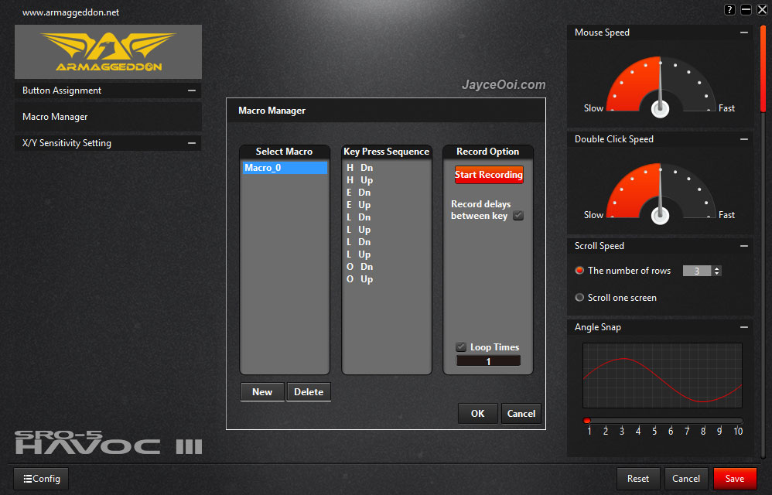Open the Button Assignment section

point(108,90)
